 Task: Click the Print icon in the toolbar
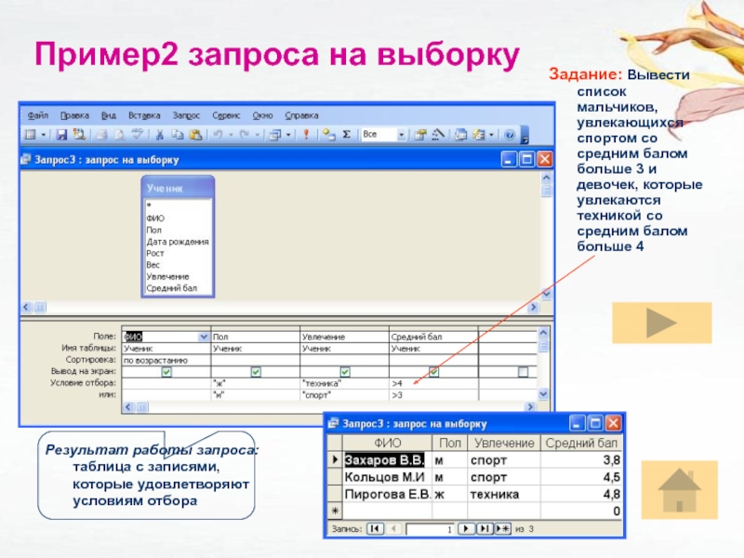(x=101, y=135)
